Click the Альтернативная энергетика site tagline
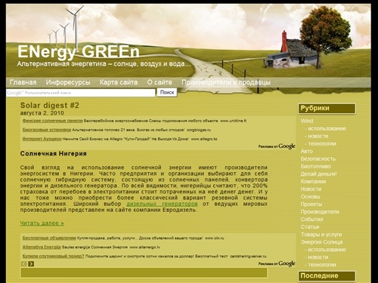Screen dimensions: 378x283 (104, 64)
